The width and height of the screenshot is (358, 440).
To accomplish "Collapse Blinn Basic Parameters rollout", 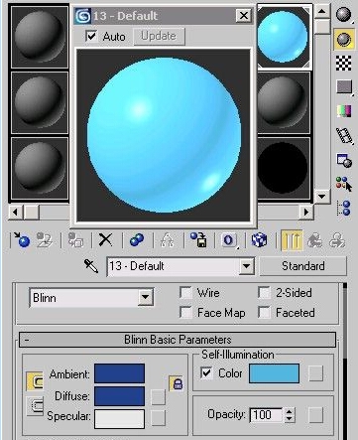I will click(x=178, y=340).
